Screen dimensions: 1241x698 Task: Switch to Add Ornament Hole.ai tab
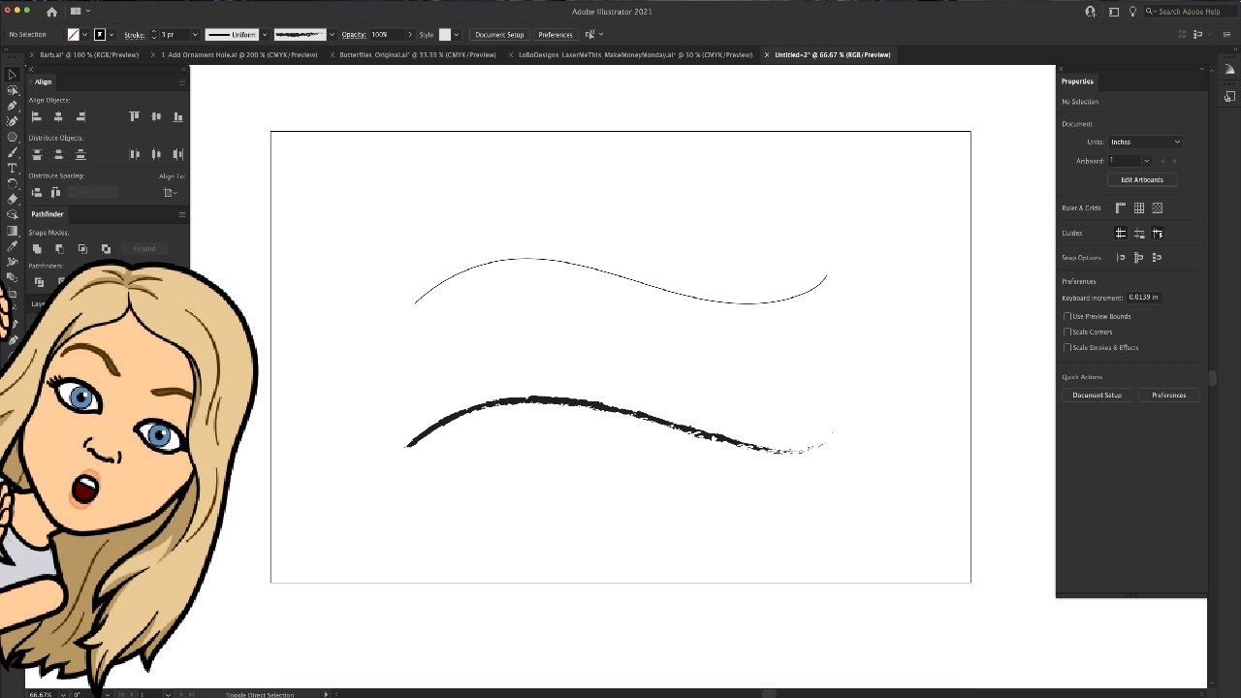239,55
